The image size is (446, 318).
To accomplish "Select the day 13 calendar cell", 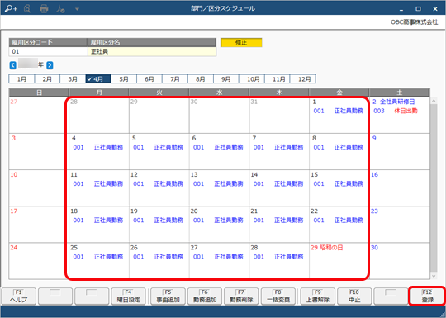I will pyautogui.click(x=219, y=188).
